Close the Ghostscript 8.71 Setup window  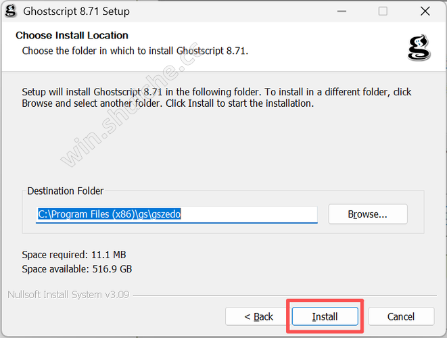[425, 11]
